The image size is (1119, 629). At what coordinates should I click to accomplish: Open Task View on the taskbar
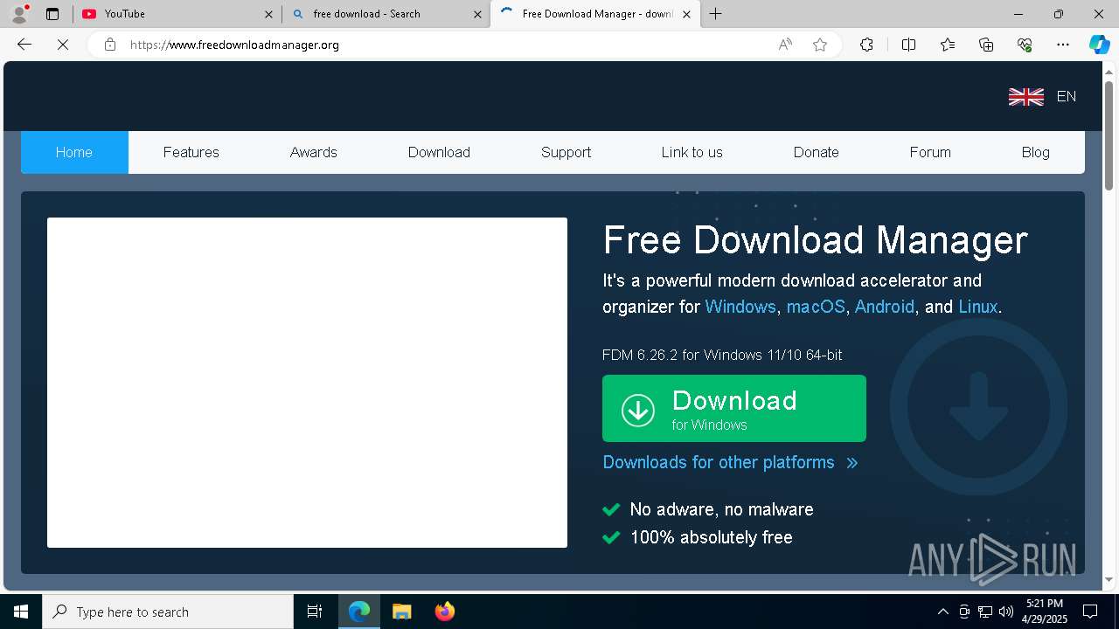coord(315,612)
